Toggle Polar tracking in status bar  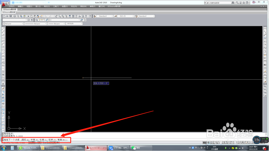click(39, 142)
